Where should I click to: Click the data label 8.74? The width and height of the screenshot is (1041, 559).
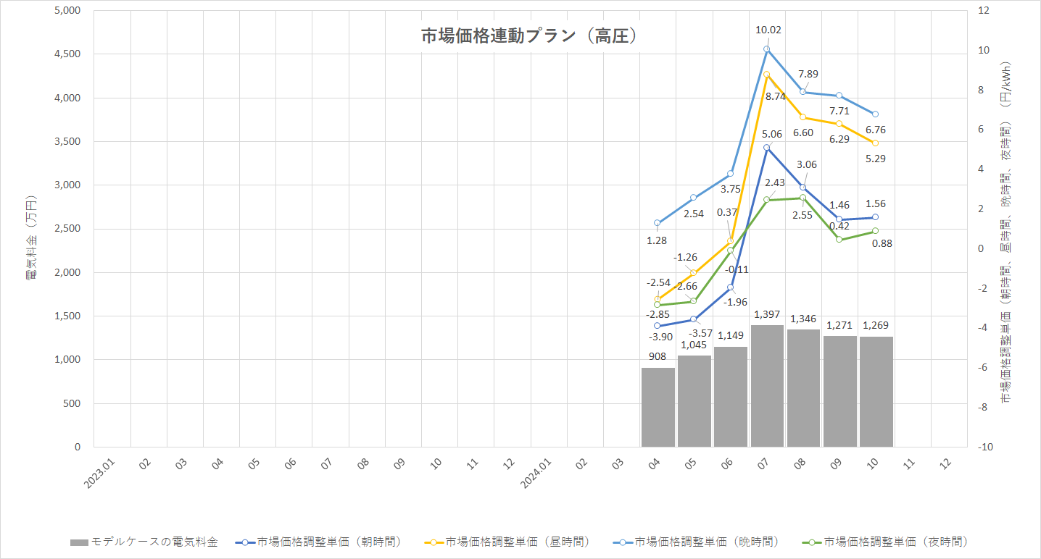pyautogui.click(x=776, y=96)
